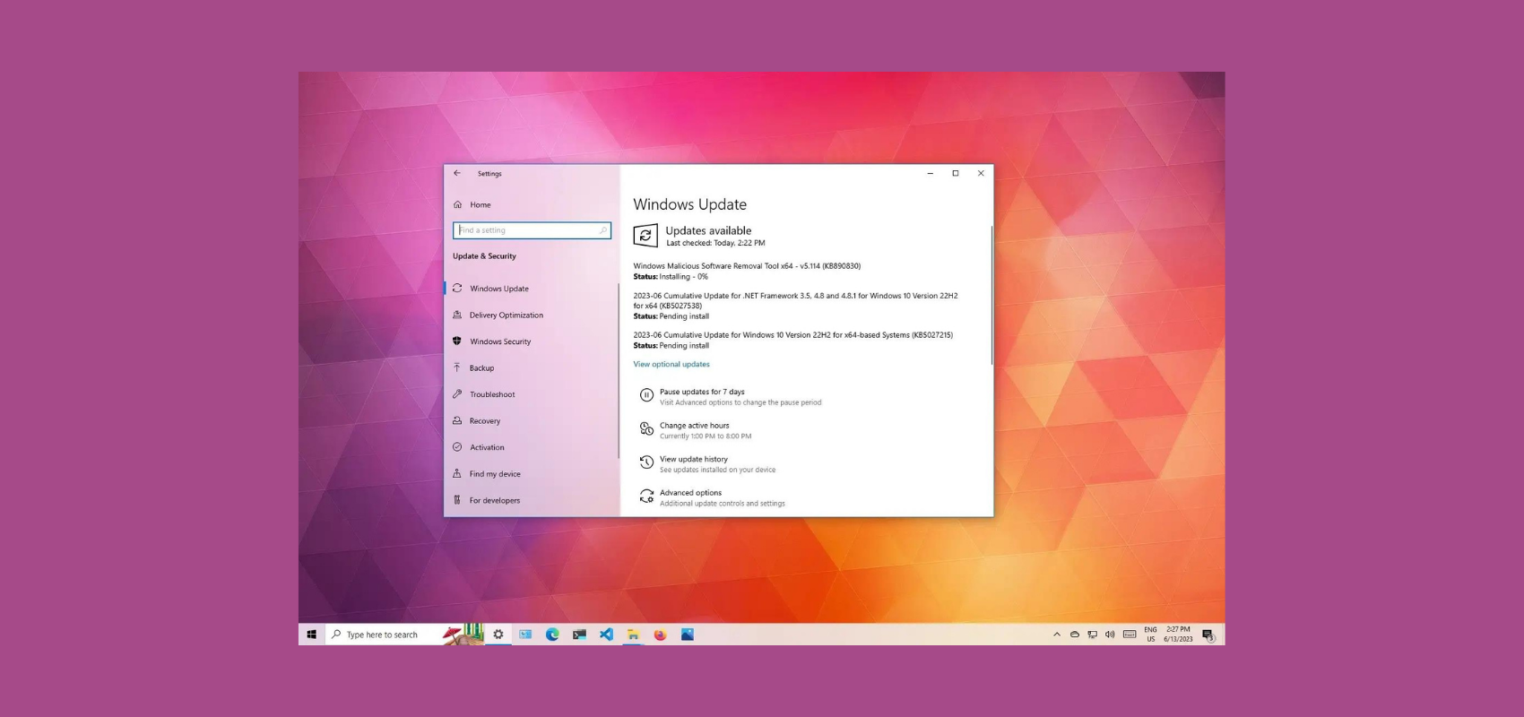
Task: Launch Microsoft Edge from the taskbar
Action: click(552, 635)
